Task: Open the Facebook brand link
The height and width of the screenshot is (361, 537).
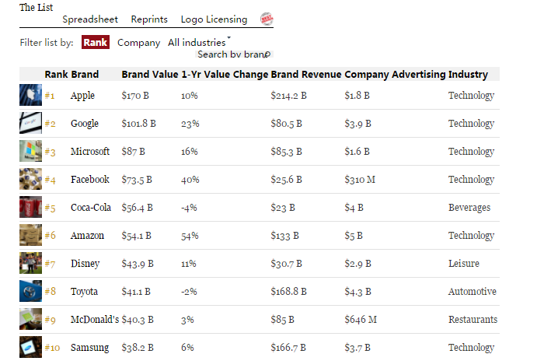Action: 90,180
